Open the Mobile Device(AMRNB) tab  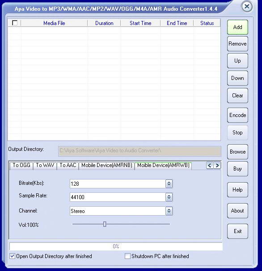point(107,165)
